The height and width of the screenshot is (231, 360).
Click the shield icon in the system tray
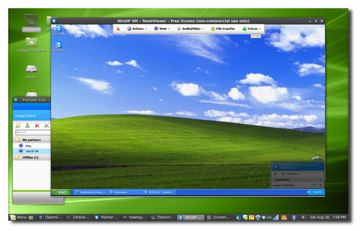(258, 218)
